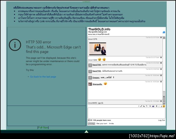The image size is (176, 139).
Task: Click the round icon on Onepen's message
Action: (161, 75)
